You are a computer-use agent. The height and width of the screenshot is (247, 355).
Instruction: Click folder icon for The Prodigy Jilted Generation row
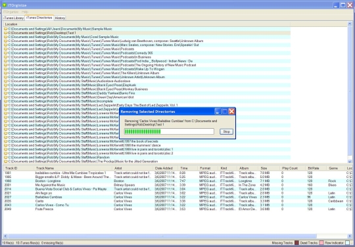click(x=6, y=162)
